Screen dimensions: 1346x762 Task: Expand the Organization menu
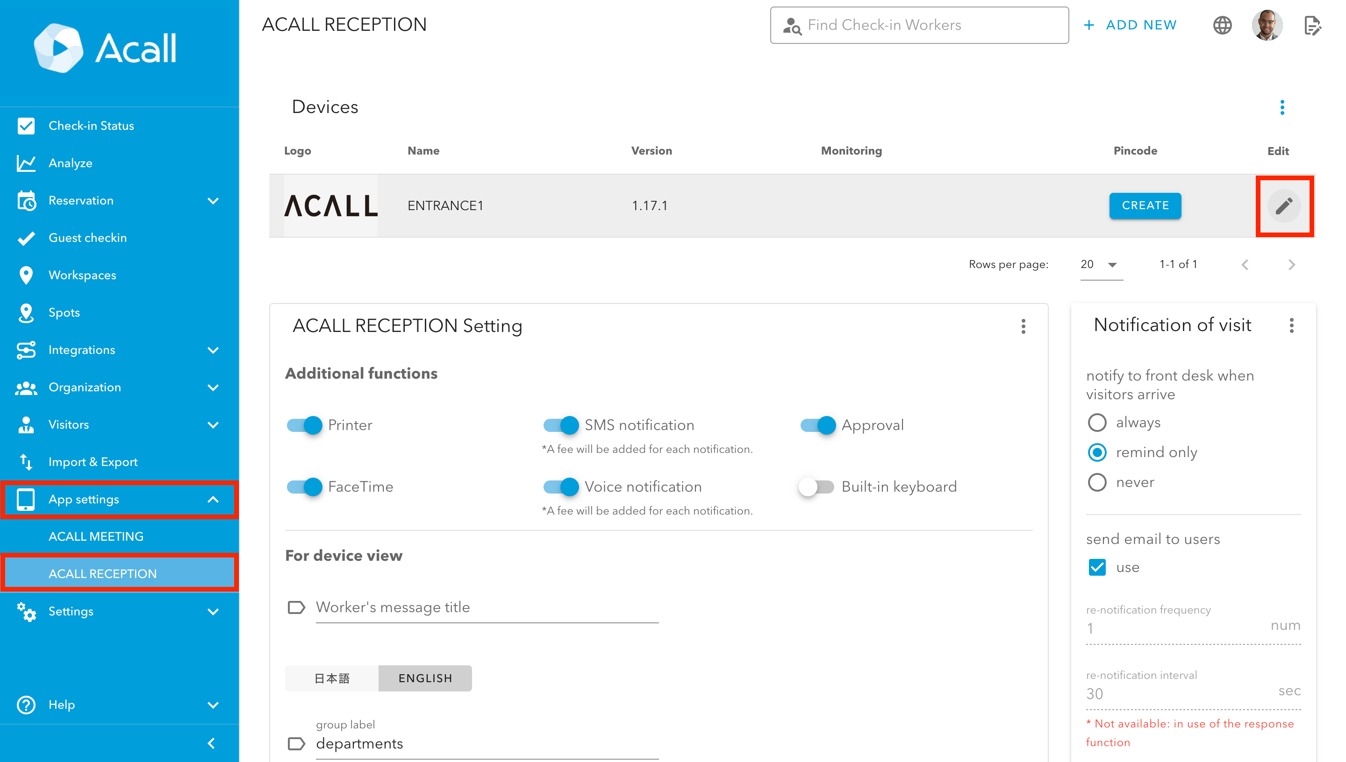(x=213, y=387)
